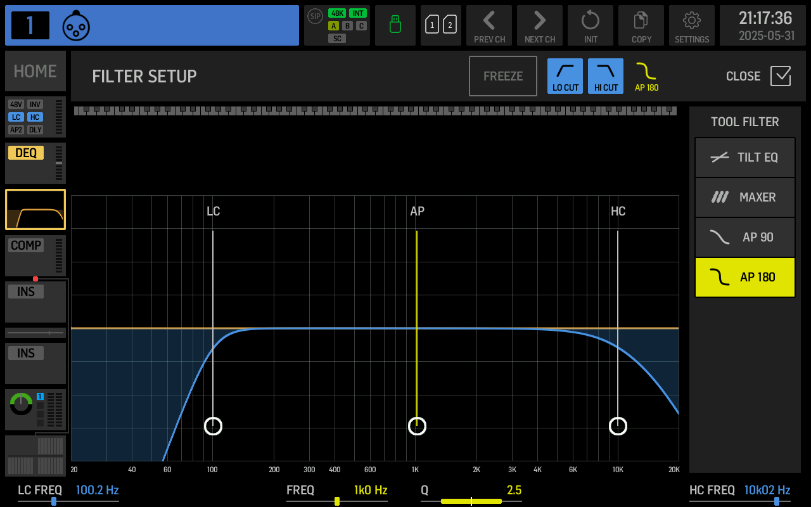
Task: Click the green USB drive icon
Action: pos(395,25)
